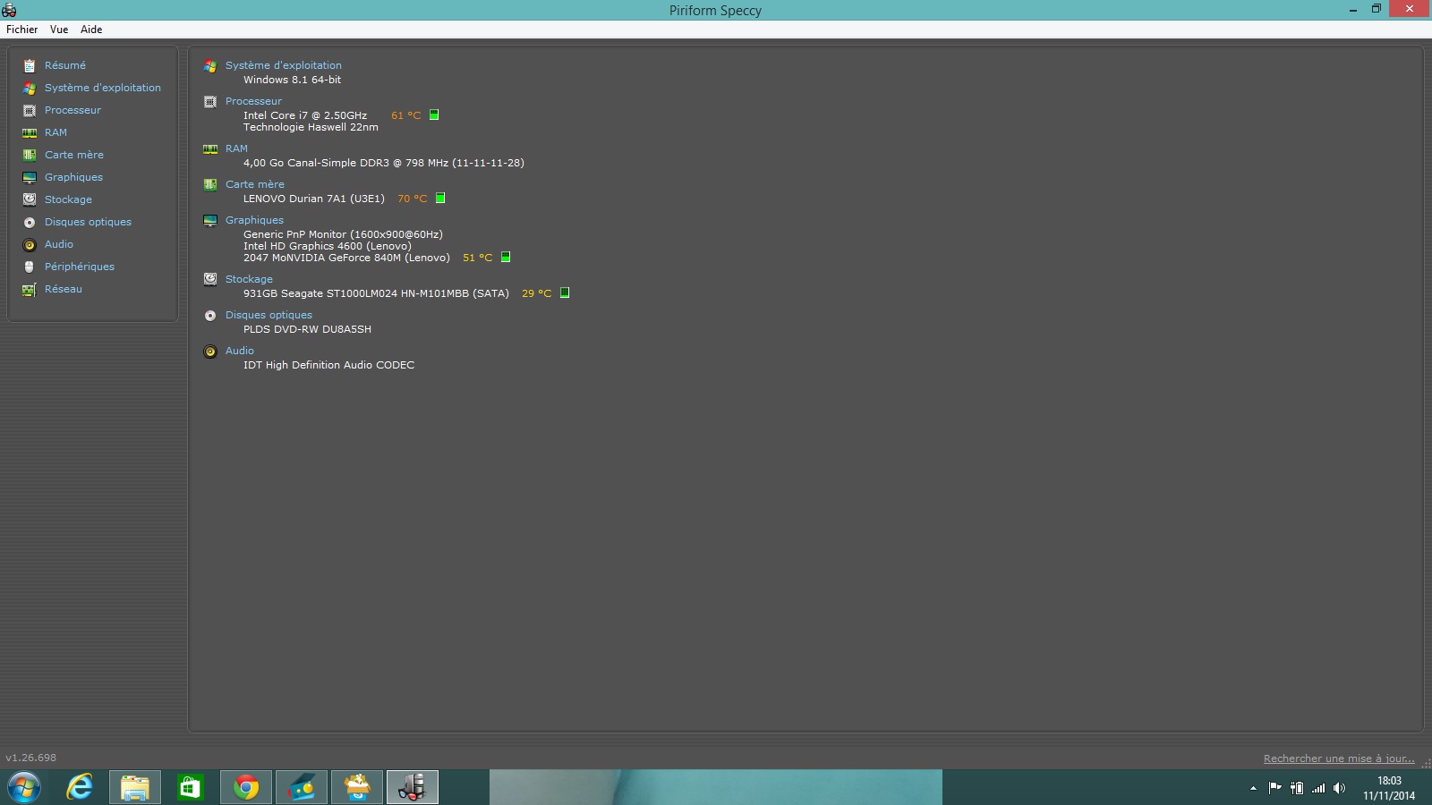This screenshot has height=805, width=1432.
Task: Click the Résumé clipboard icon in sidebar
Action: [30, 65]
